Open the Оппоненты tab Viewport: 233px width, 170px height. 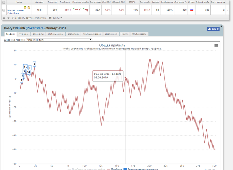point(38,34)
